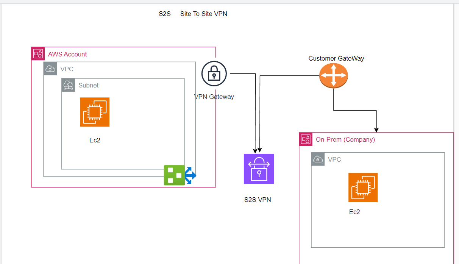Select the purple S2S VPN icon
Viewport: 459px width, 264px height.
pos(259,169)
